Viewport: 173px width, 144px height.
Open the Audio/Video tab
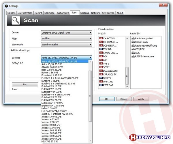click(x=63, y=13)
